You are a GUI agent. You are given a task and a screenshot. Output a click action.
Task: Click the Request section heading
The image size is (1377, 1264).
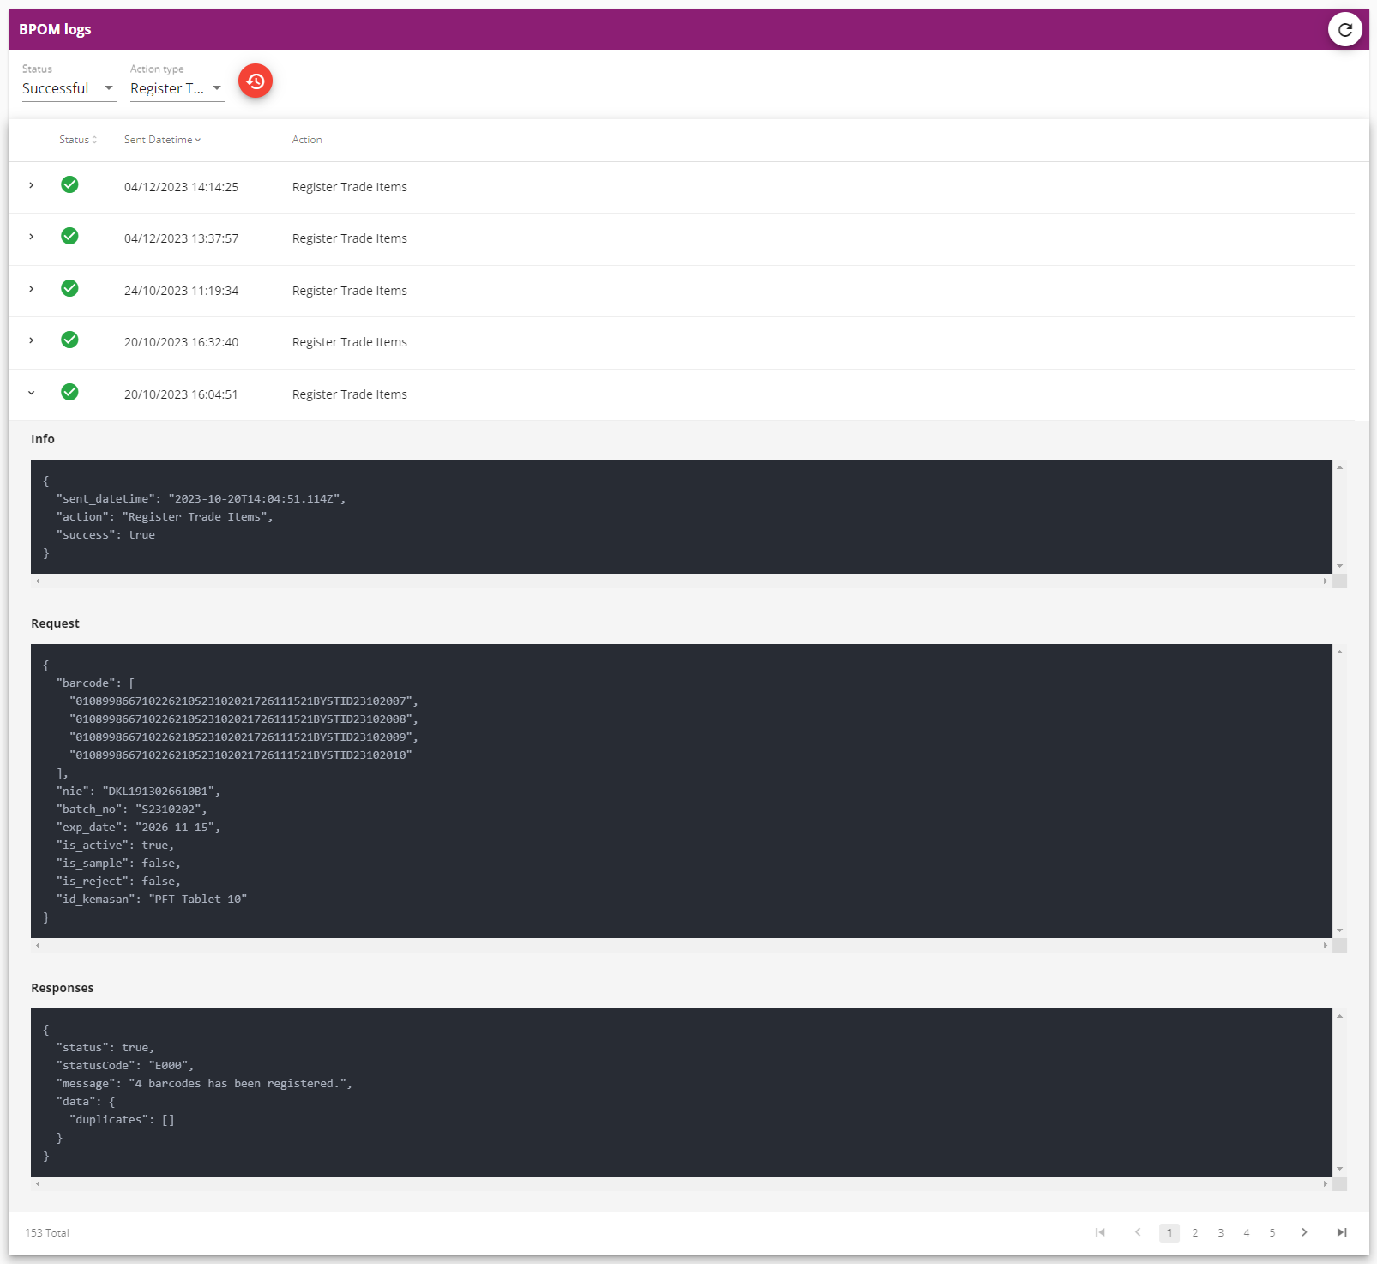coord(55,623)
